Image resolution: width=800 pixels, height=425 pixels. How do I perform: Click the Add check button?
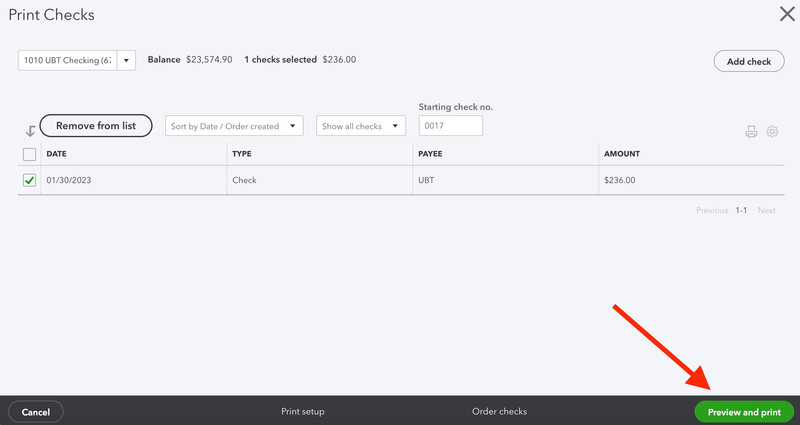(749, 61)
